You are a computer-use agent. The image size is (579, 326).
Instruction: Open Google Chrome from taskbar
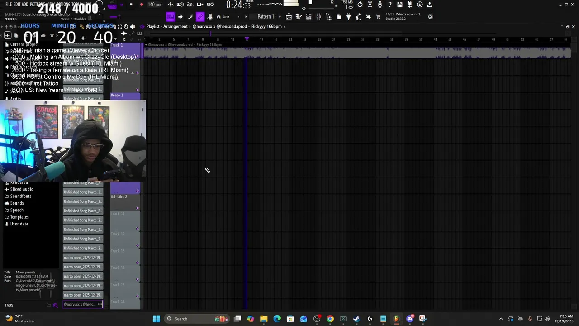[330, 319]
